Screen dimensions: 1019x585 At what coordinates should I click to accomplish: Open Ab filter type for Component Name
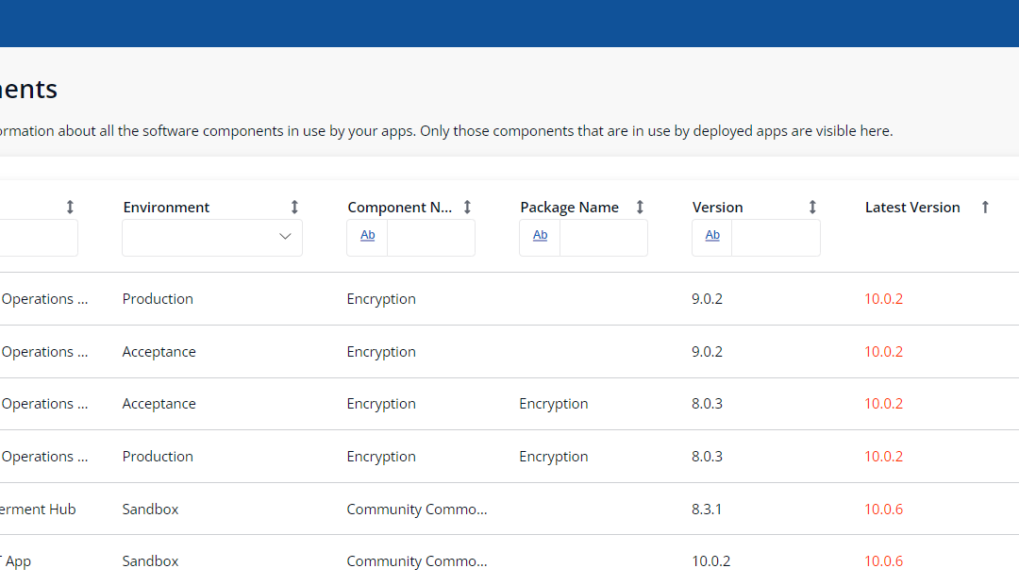pos(367,237)
